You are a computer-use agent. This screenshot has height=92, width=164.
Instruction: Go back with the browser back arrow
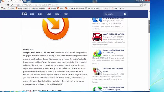2,5
